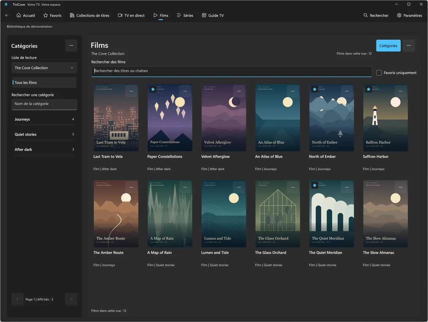Click the back arrow in the navigation bar
428x322 pixels.
click(7, 15)
